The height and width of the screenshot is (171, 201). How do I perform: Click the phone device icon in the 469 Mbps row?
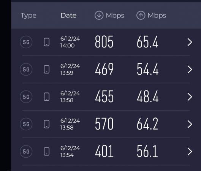[x=46, y=69]
